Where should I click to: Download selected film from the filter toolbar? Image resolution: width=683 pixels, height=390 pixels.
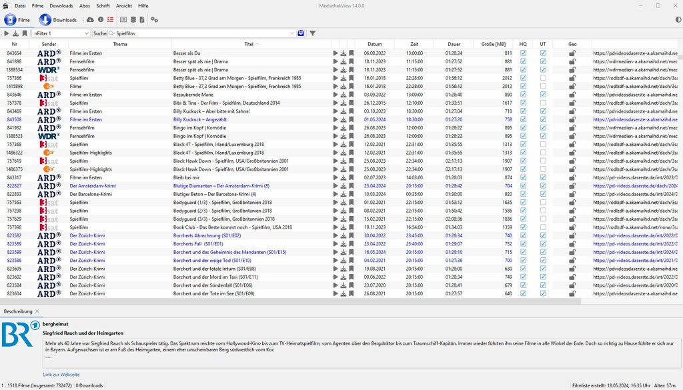(15, 33)
